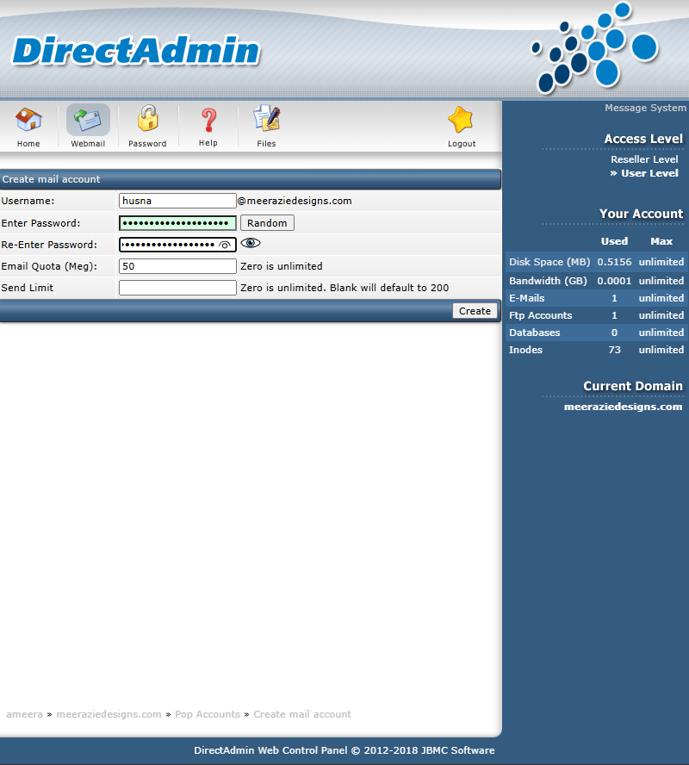The image size is (689, 765).
Task: Click the 0.0001 bandwidth value
Action: (x=614, y=281)
